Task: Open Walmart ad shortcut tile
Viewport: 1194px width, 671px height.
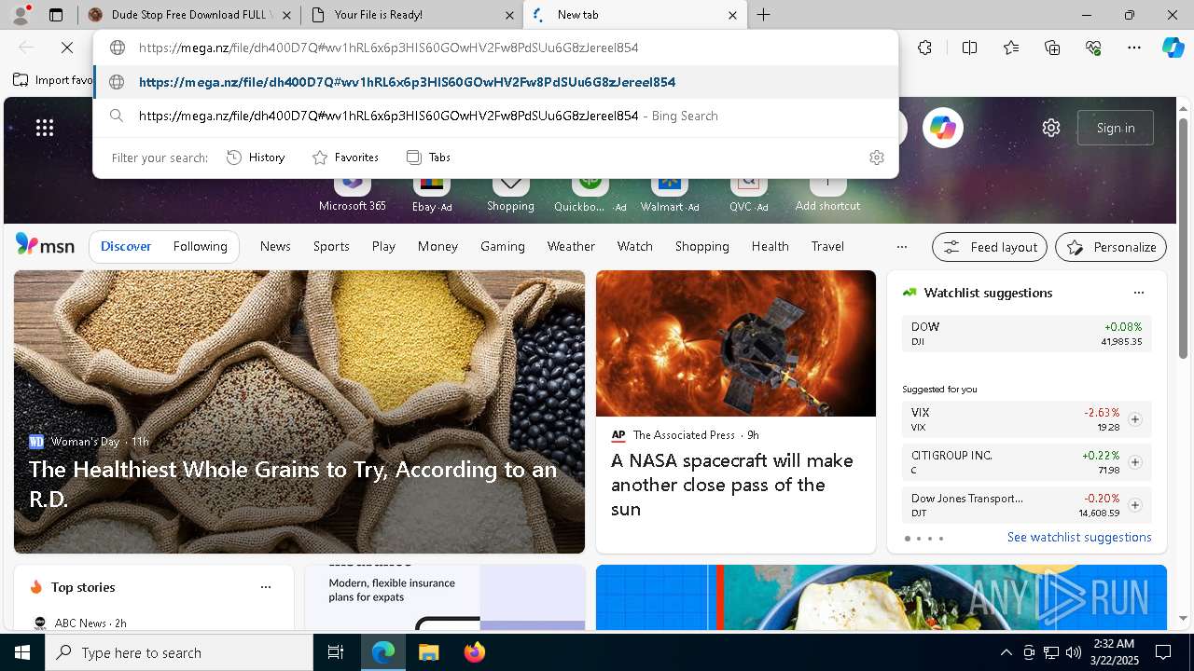Action: [x=670, y=193]
